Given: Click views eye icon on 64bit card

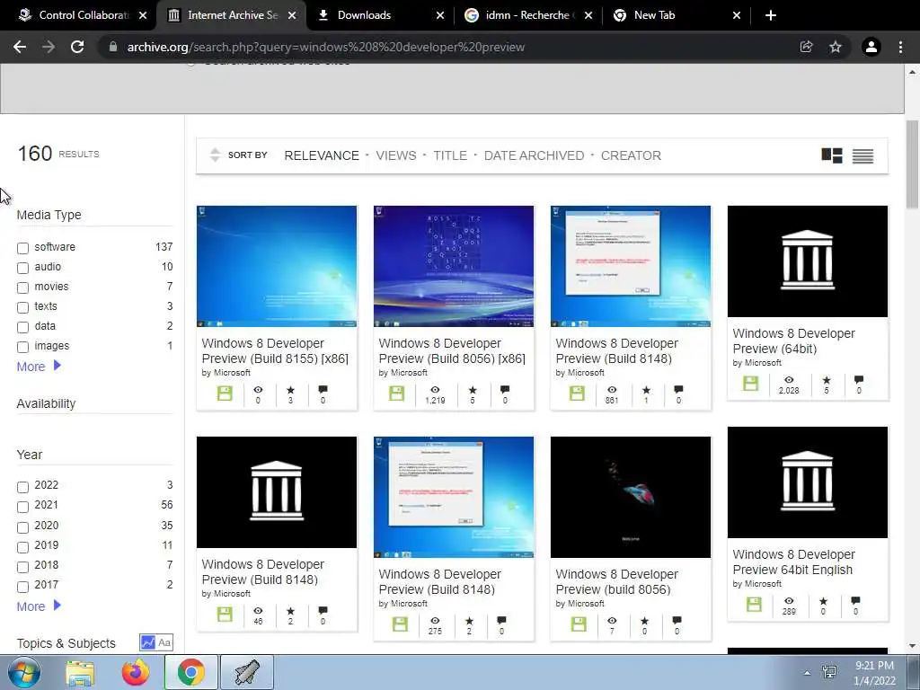Looking at the screenshot, I should tap(789, 380).
